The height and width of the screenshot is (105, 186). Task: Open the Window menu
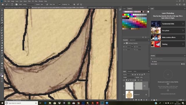click(41, 1)
